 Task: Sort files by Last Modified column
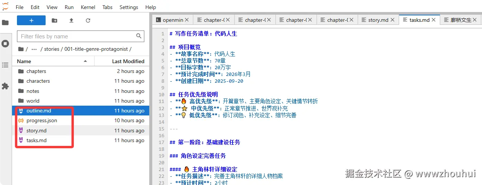pos(122,61)
